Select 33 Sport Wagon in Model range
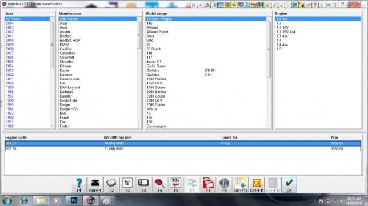This screenshot has height=206, width=368. click(x=206, y=19)
